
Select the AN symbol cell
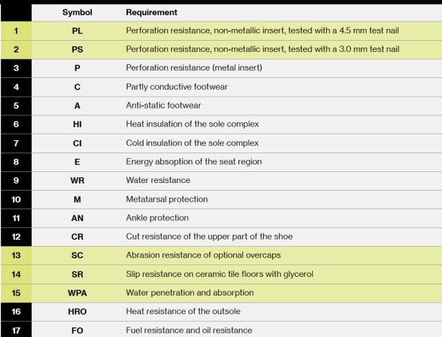(x=77, y=218)
